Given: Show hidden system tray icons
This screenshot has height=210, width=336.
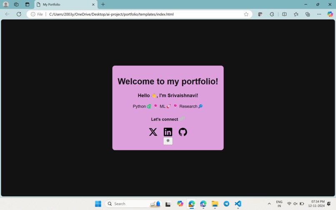Looking at the screenshot, I should 269,204.
